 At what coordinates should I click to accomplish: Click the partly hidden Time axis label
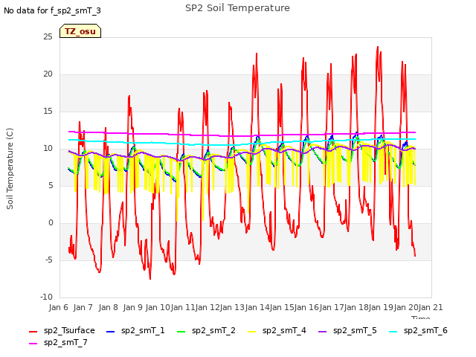pyautogui.click(x=420, y=318)
